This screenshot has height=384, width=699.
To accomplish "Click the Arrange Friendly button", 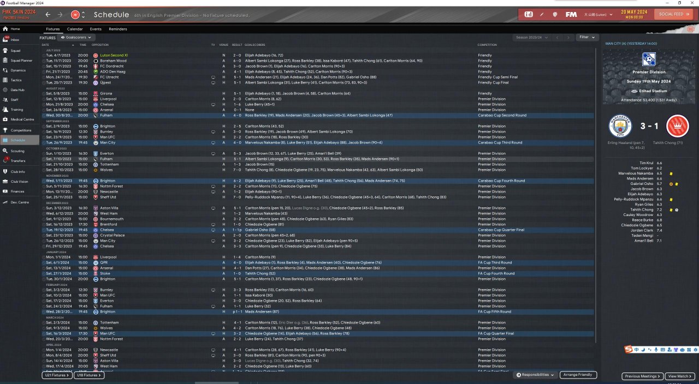I will [x=578, y=375].
